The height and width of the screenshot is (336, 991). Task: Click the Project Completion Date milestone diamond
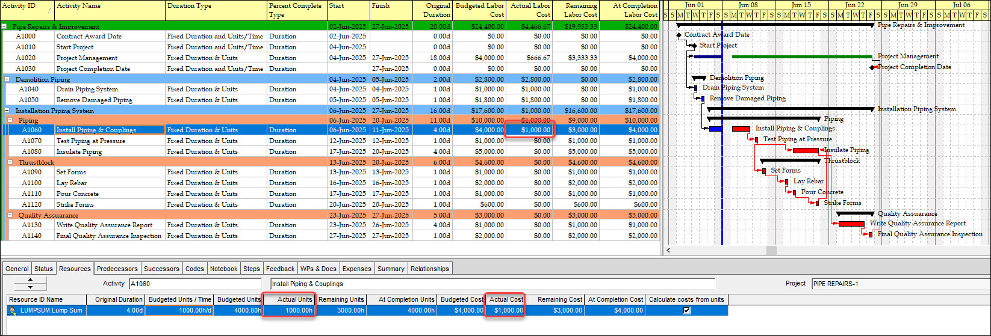872,67
